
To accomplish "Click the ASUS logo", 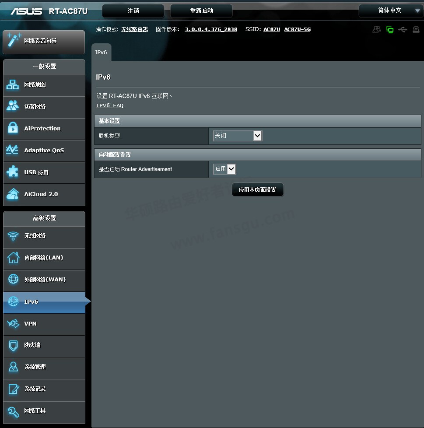I will (26, 11).
